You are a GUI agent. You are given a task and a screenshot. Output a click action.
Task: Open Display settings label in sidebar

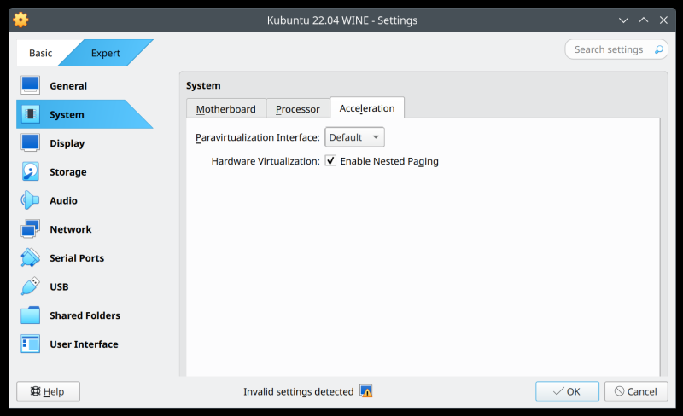tap(67, 143)
